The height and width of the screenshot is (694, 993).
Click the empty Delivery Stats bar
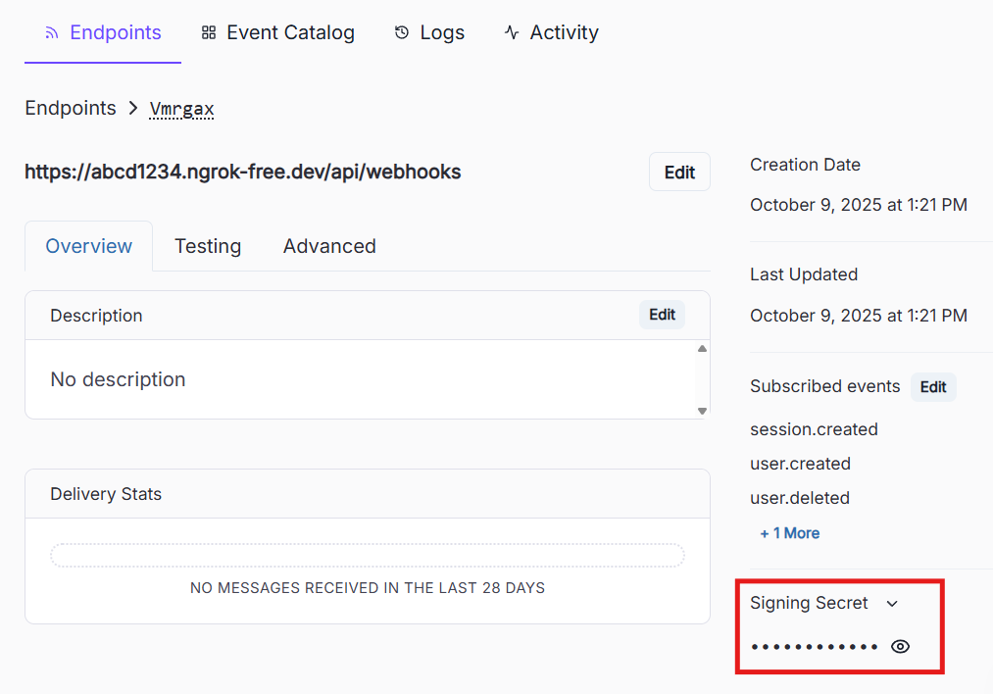point(368,556)
